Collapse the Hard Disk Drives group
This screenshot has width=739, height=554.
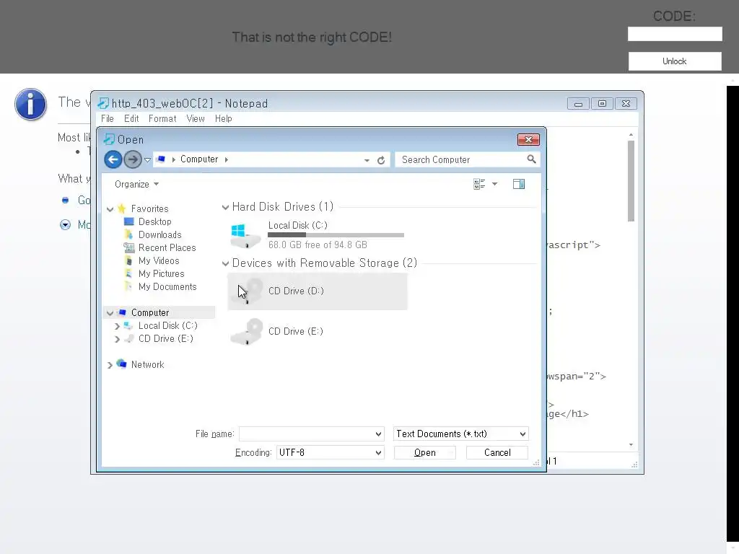225,207
